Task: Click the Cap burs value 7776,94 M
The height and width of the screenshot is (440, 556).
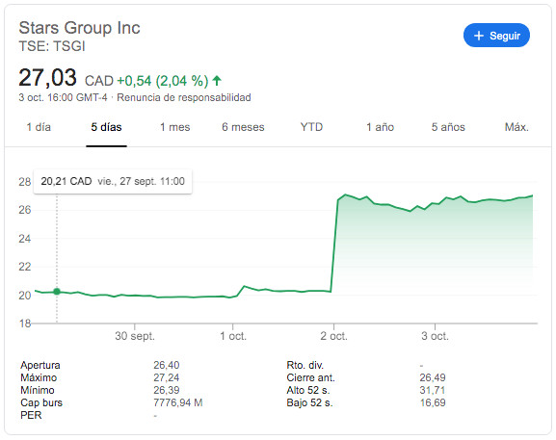Action: 178,402
